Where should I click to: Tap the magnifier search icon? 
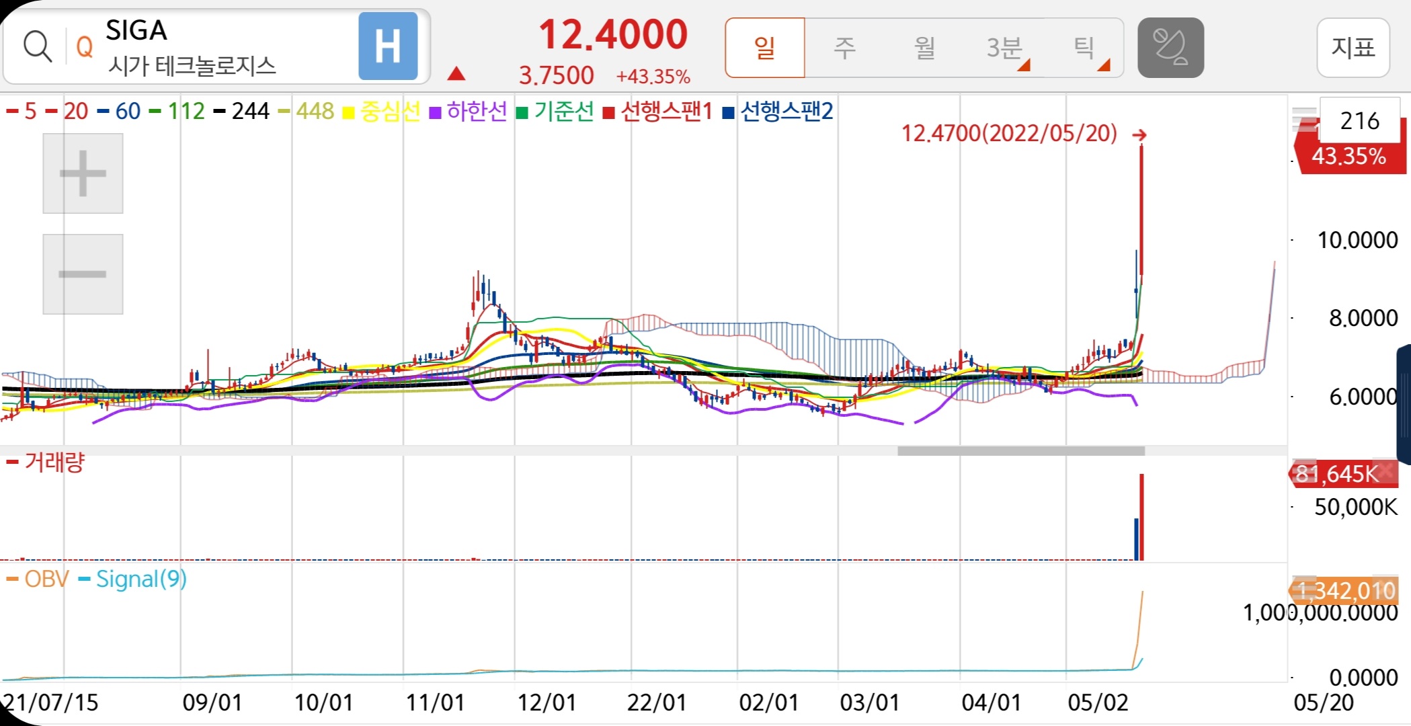click(37, 47)
